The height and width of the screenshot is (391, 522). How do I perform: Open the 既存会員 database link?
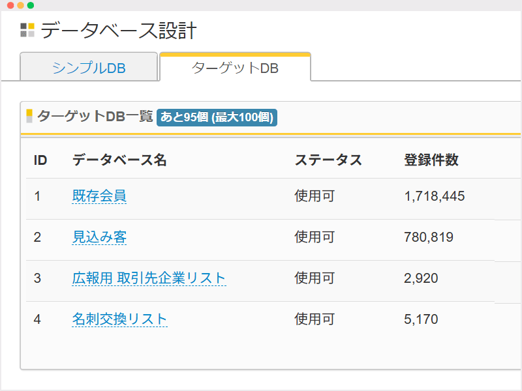99,196
